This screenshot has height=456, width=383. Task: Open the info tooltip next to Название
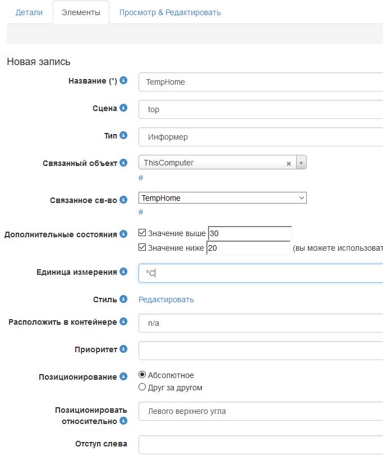tap(123, 80)
